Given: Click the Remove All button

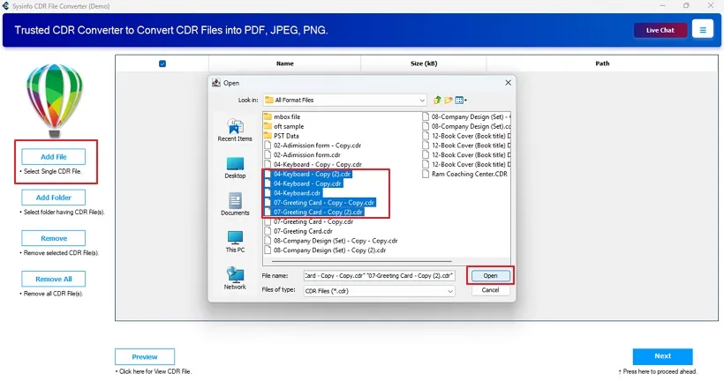Looking at the screenshot, I should coord(54,279).
